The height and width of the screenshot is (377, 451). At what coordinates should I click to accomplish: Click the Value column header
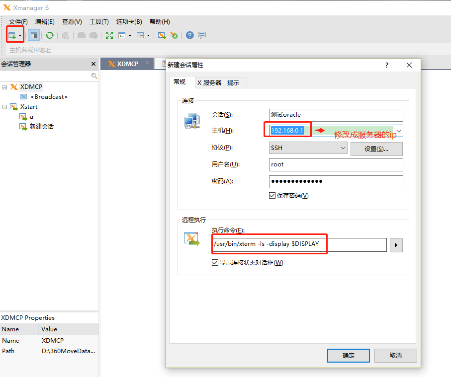point(69,329)
